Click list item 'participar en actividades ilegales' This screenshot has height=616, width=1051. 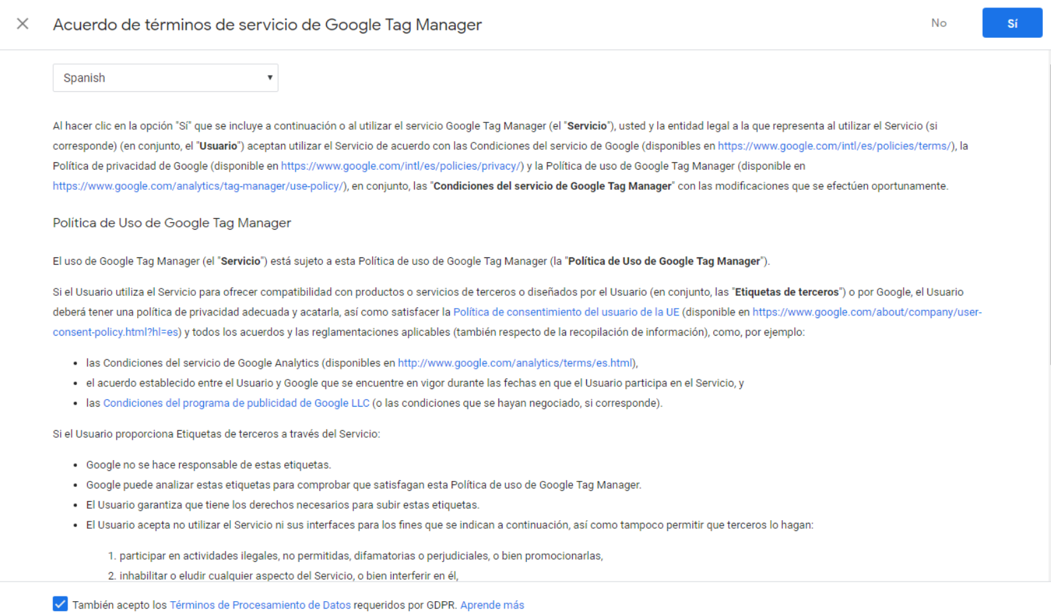pos(361,556)
